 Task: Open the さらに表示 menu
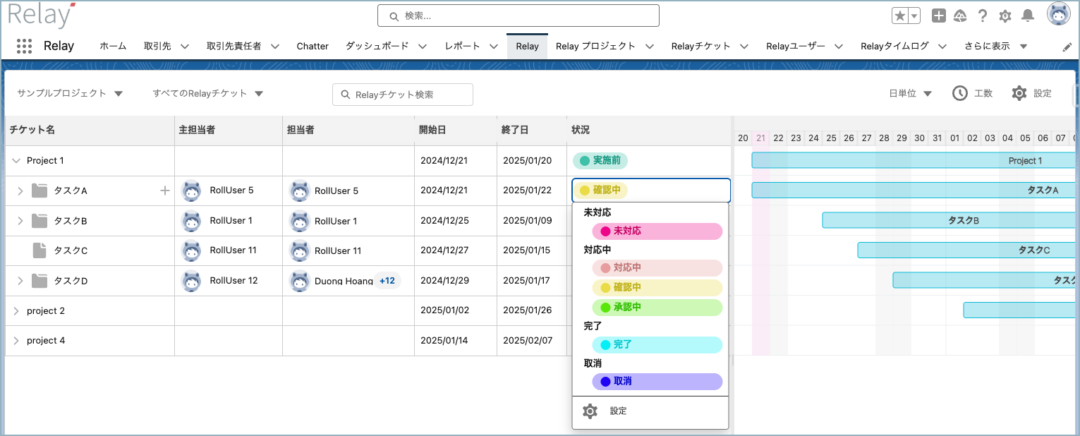tap(995, 47)
